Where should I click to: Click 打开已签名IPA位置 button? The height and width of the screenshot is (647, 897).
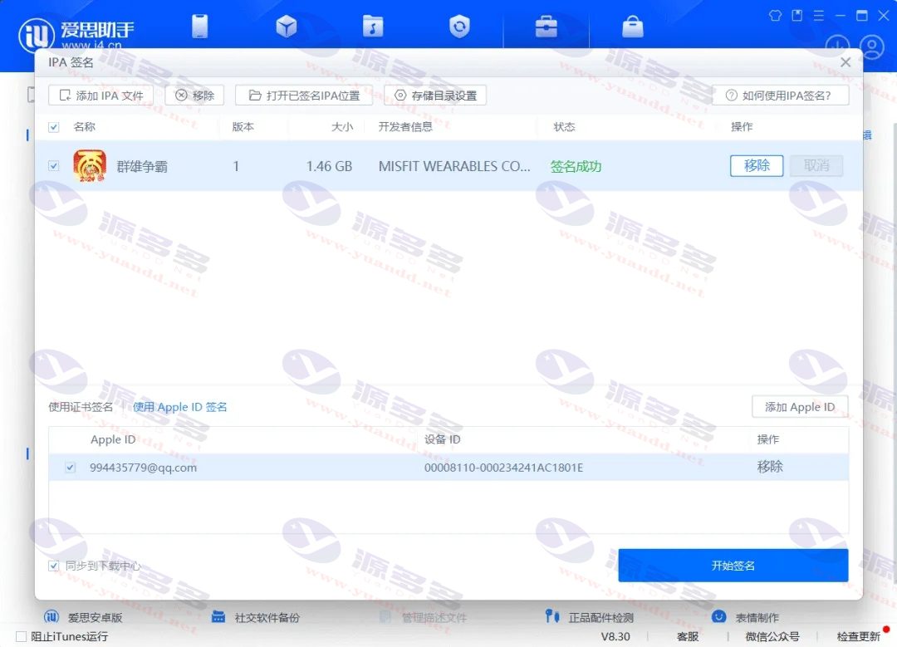(x=304, y=96)
